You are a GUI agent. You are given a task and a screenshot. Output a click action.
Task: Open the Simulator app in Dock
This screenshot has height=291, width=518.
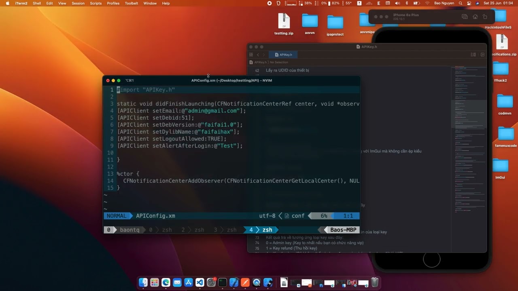(x=267, y=283)
